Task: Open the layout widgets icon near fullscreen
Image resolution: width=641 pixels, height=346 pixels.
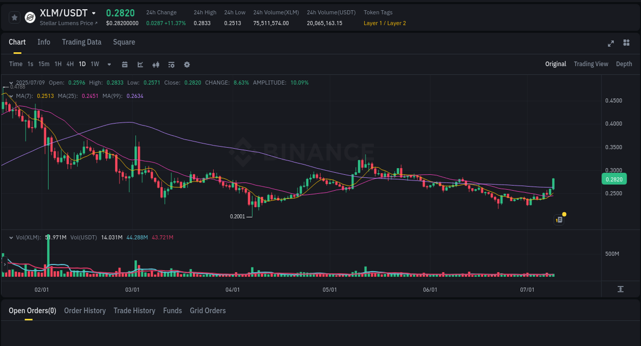Action: [626, 43]
